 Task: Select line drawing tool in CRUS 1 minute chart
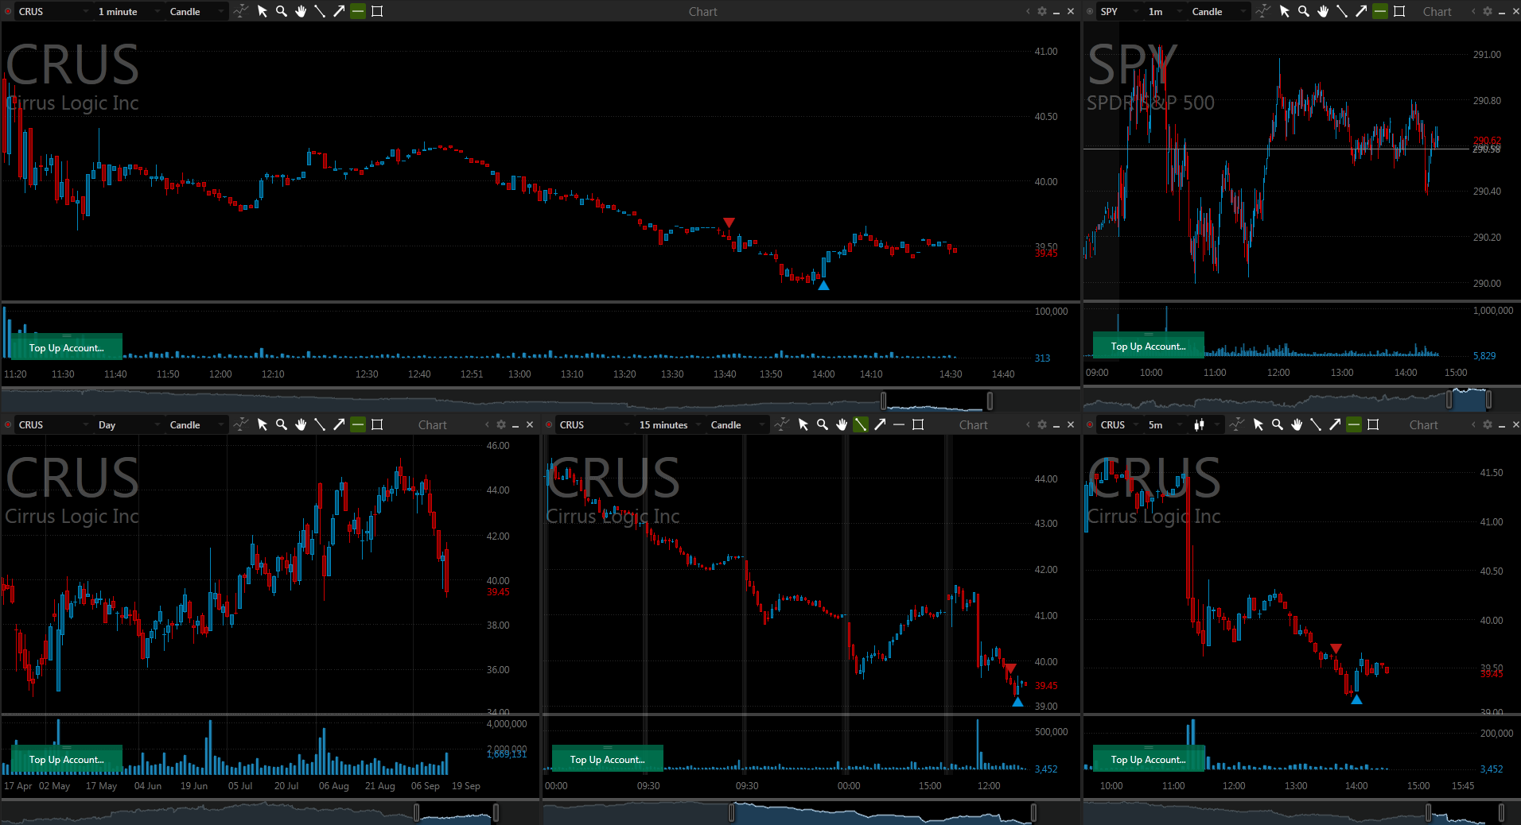320,11
